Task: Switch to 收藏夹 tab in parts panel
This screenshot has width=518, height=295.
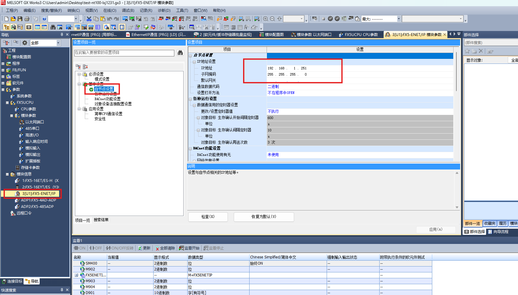Action: pos(490,223)
